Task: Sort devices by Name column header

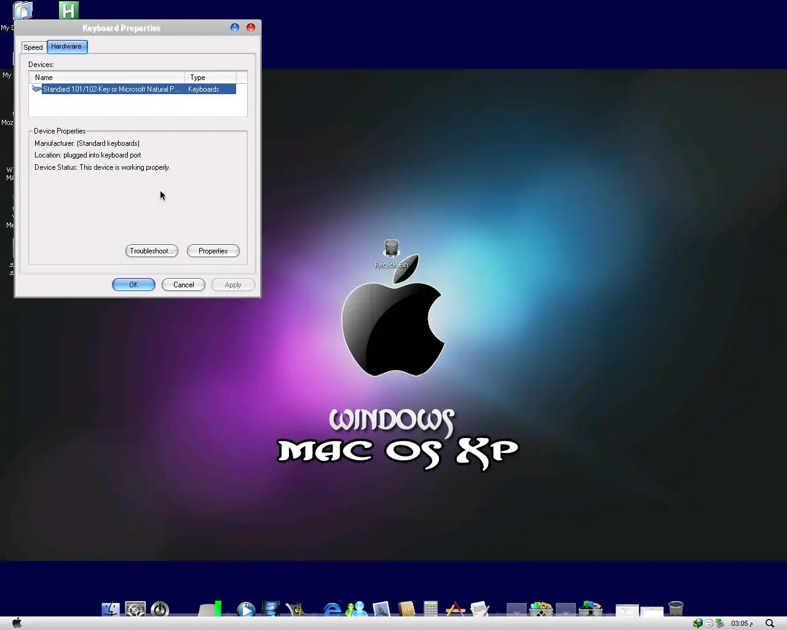Action: 108,78
